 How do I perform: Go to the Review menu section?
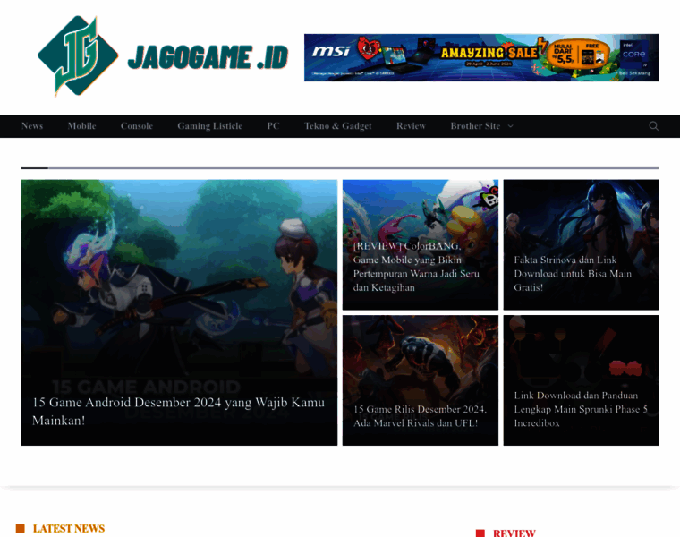411,126
